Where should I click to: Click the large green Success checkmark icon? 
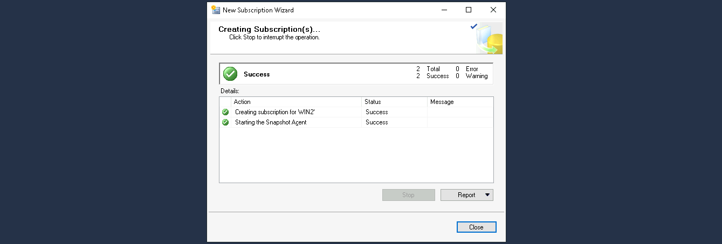click(230, 74)
